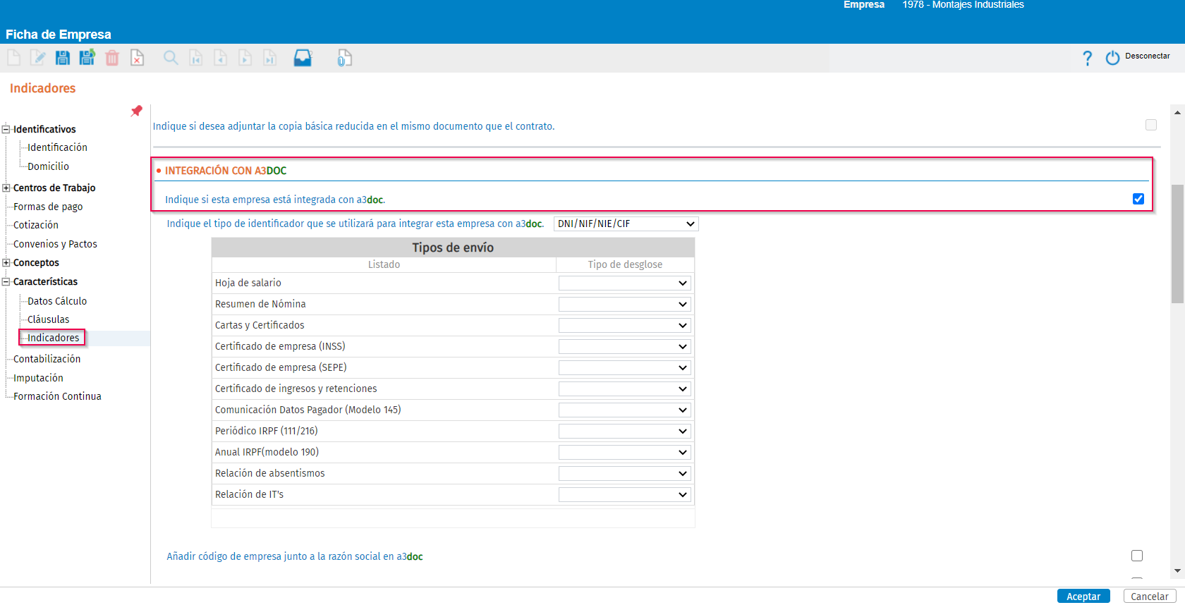Open Contabilización in the tree

[x=47, y=359]
